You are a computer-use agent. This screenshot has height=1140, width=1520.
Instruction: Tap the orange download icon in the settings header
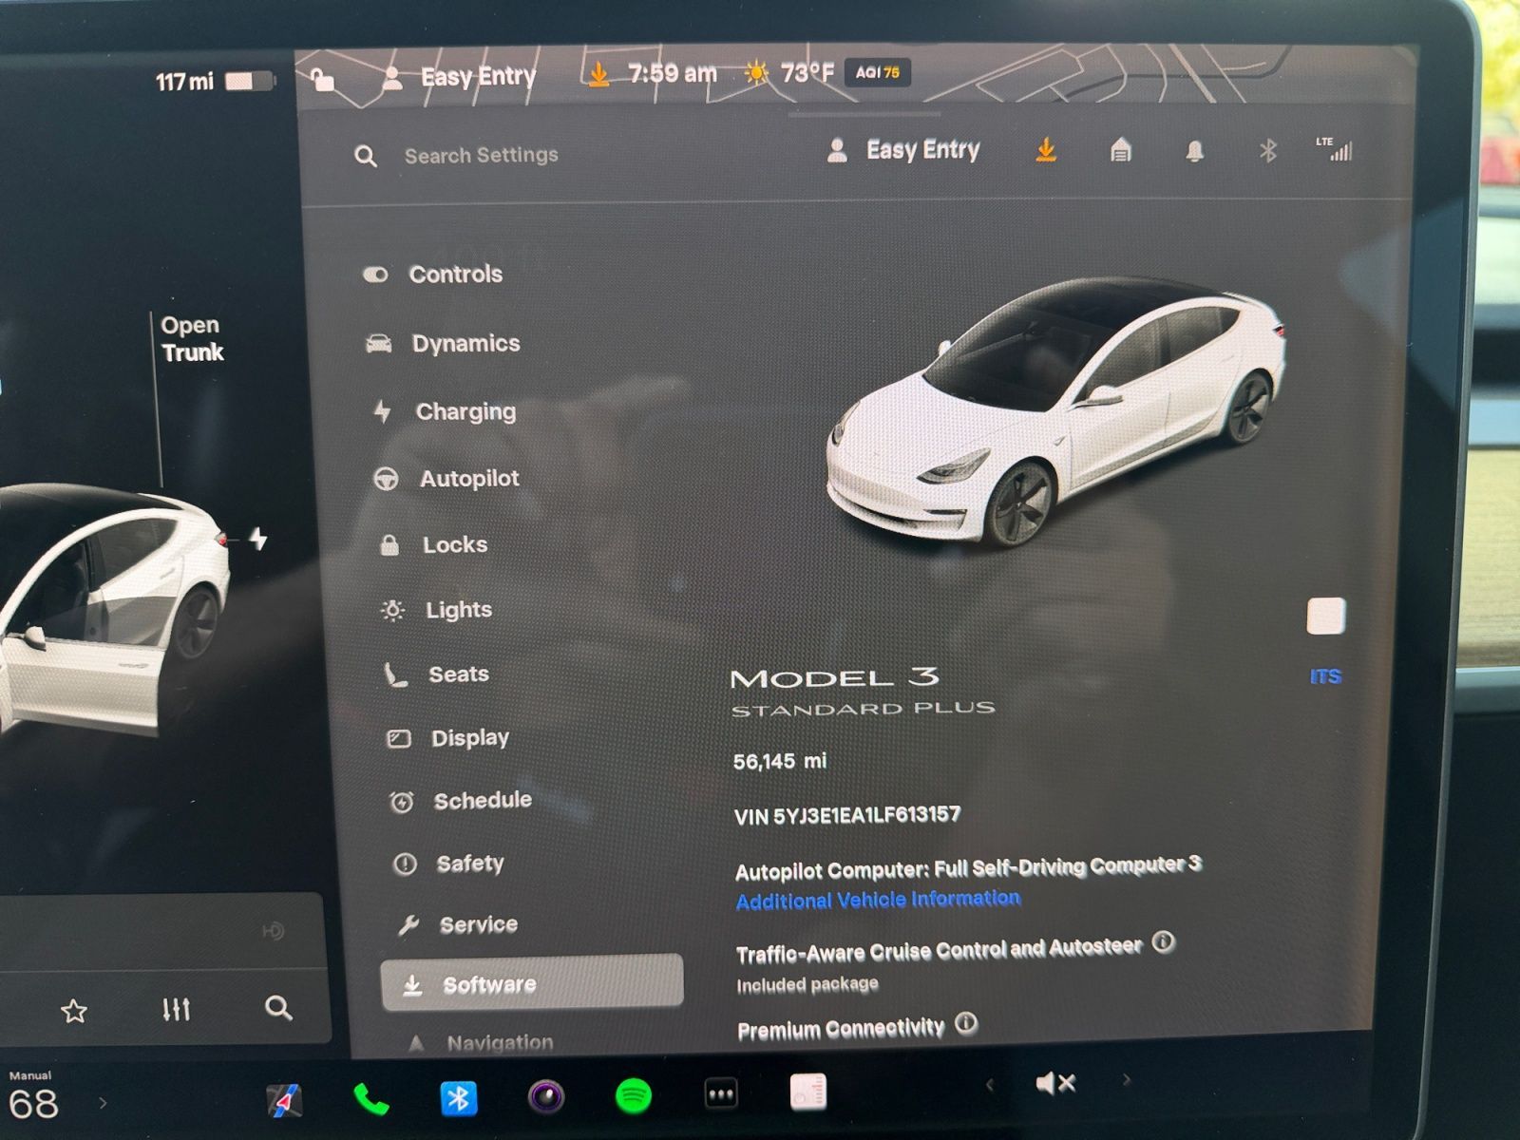tap(1046, 149)
